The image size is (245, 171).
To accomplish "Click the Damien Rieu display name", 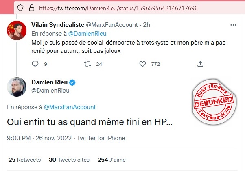I will coord(49,82).
